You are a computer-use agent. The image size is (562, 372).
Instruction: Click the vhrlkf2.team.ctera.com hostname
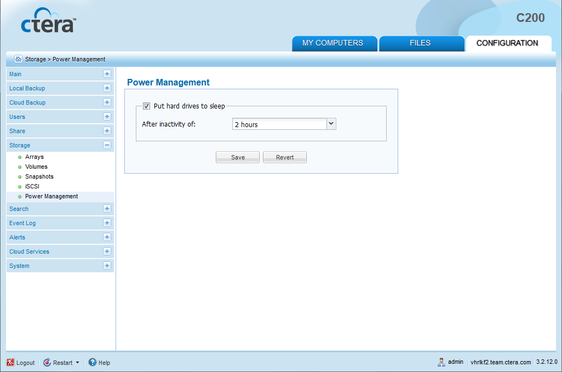tap(501, 362)
